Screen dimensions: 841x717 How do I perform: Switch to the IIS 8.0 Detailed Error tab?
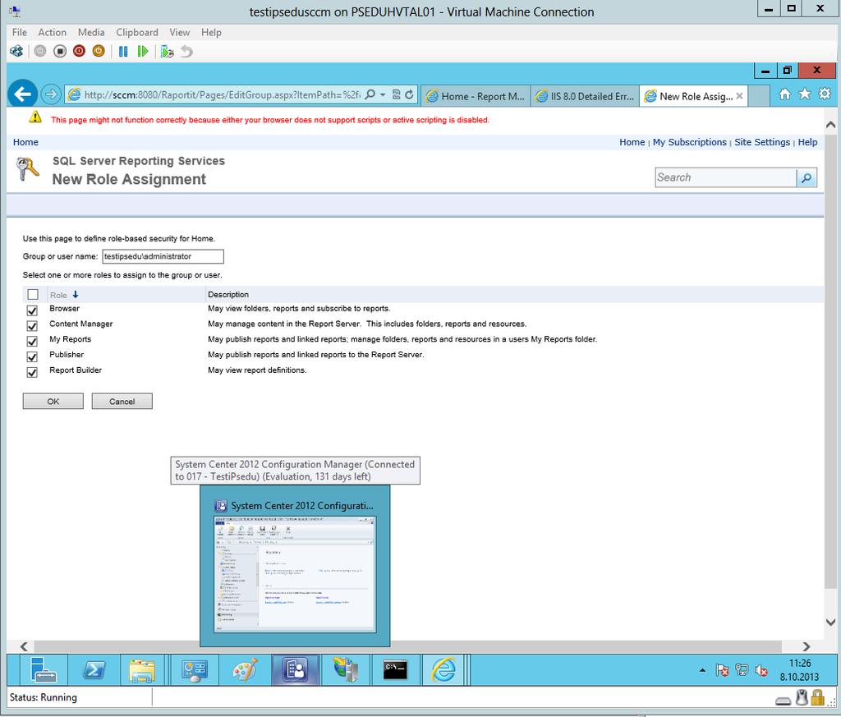585,96
